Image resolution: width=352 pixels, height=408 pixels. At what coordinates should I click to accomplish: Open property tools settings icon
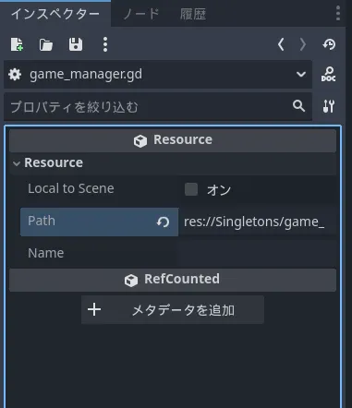coord(329,106)
